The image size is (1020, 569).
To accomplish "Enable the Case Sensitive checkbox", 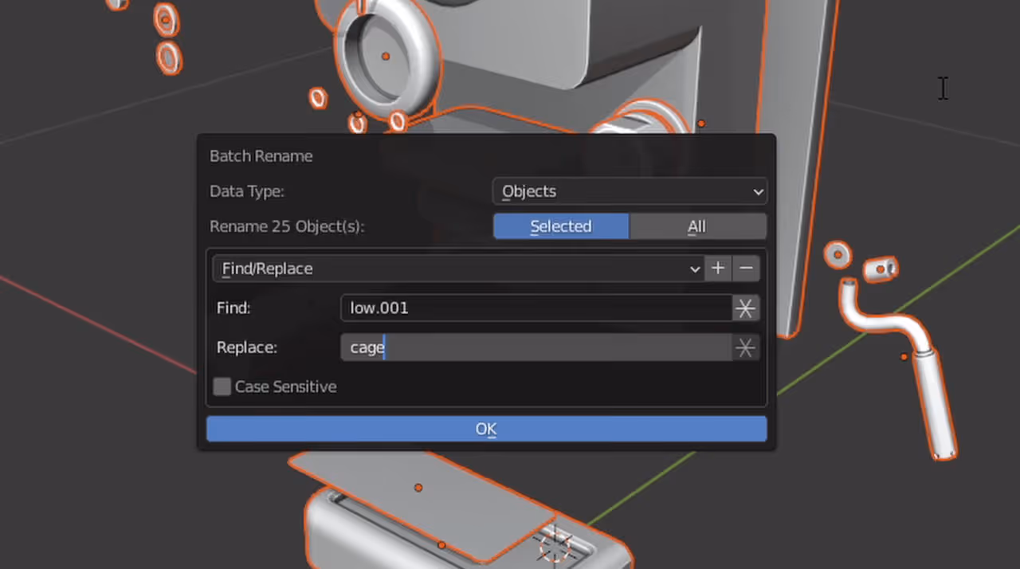I will point(222,387).
